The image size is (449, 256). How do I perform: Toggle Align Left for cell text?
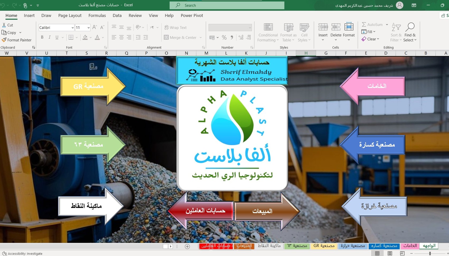114,37
